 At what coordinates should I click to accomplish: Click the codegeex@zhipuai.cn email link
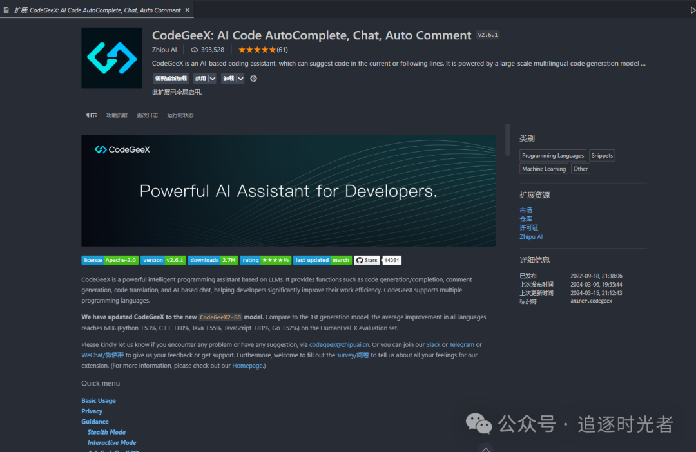(x=339, y=344)
